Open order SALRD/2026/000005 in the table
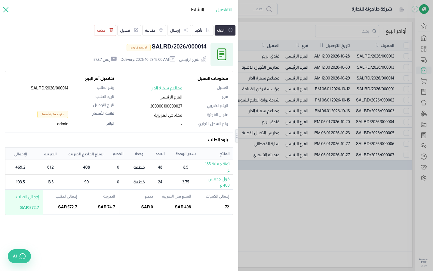Screen dimensions: 433x271 coord(375,133)
